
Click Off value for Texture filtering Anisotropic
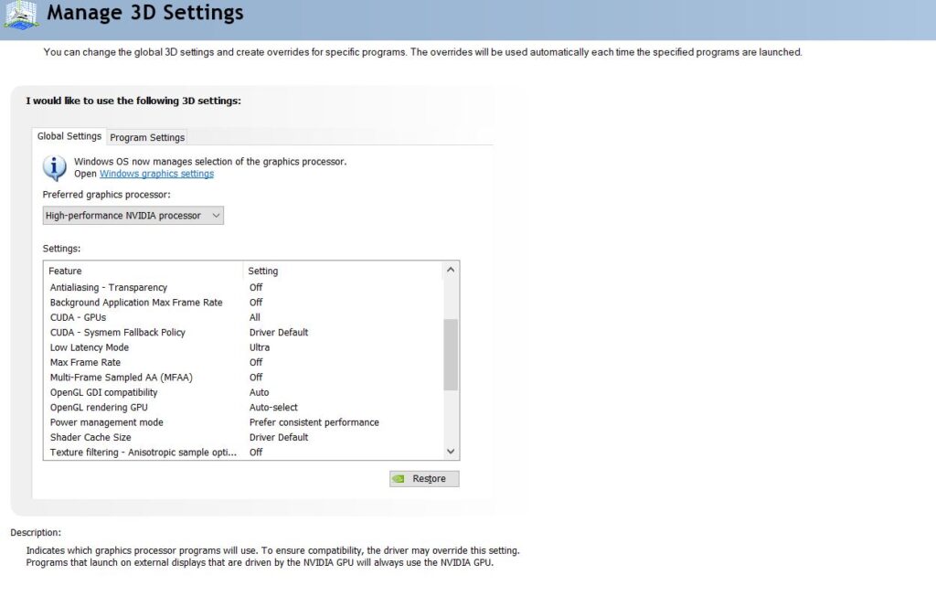click(x=256, y=452)
